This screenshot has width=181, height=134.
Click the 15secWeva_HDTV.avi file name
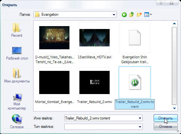tap(95, 57)
